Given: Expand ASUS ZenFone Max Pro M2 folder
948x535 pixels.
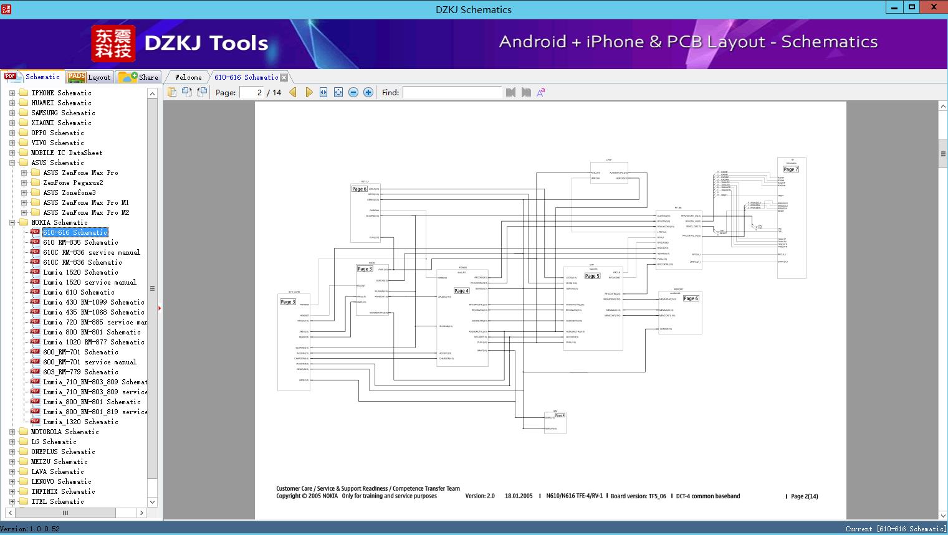Looking at the screenshot, I should pyautogui.click(x=24, y=212).
